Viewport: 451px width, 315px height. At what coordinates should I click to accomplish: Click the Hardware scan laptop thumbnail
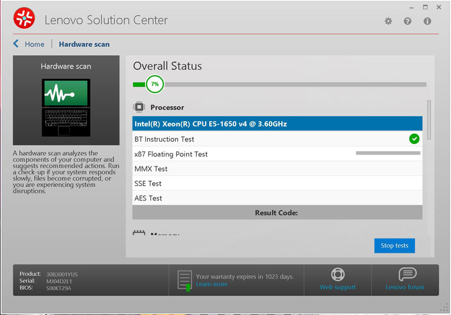point(66,107)
